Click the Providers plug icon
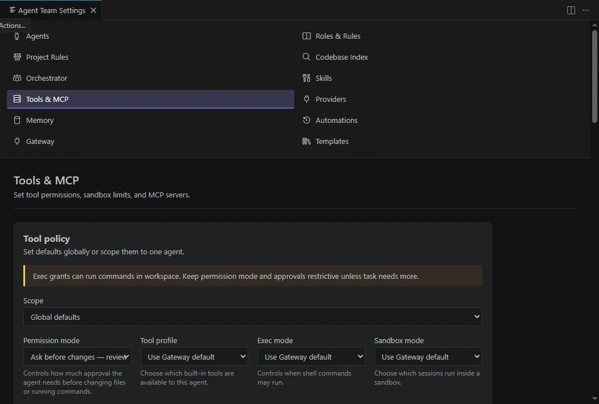Image resolution: width=599 pixels, height=404 pixels. pyautogui.click(x=306, y=99)
